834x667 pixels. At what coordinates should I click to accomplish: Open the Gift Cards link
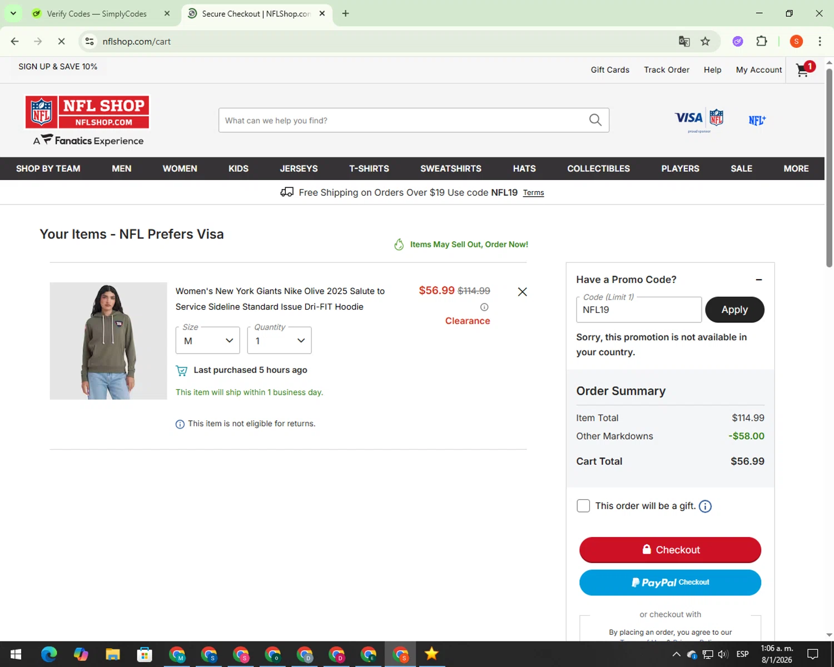[610, 69]
